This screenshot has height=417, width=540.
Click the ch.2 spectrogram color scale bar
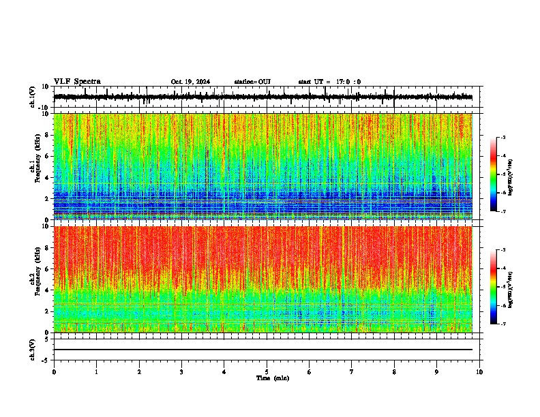click(493, 287)
